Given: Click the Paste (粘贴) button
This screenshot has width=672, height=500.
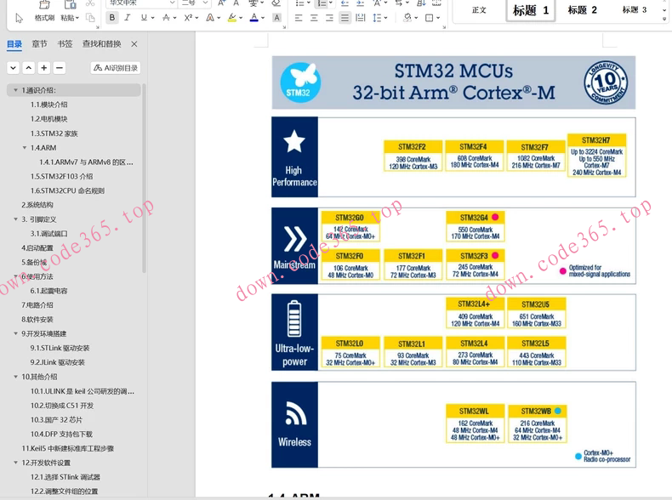Looking at the screenshot, I should (x=70, y=13).
